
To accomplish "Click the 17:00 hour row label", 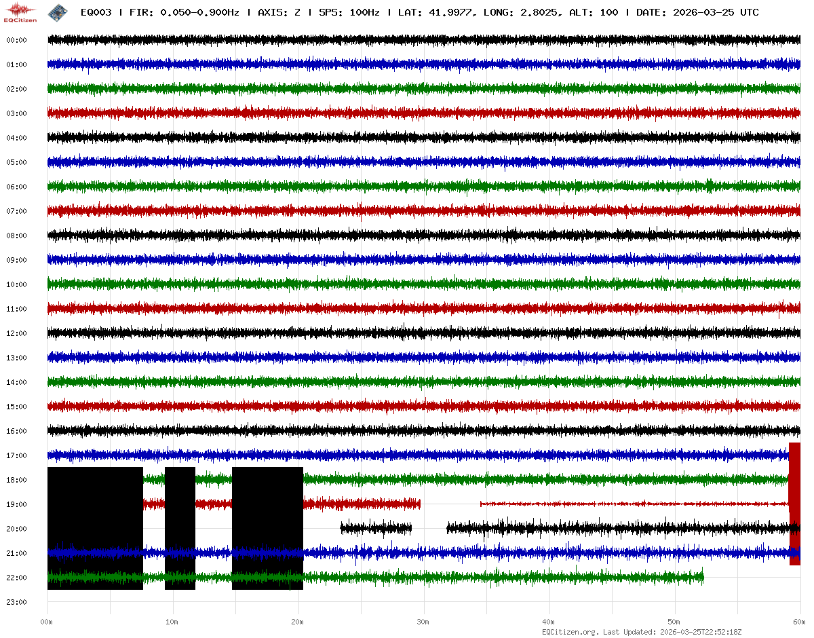I will [16, 455].
